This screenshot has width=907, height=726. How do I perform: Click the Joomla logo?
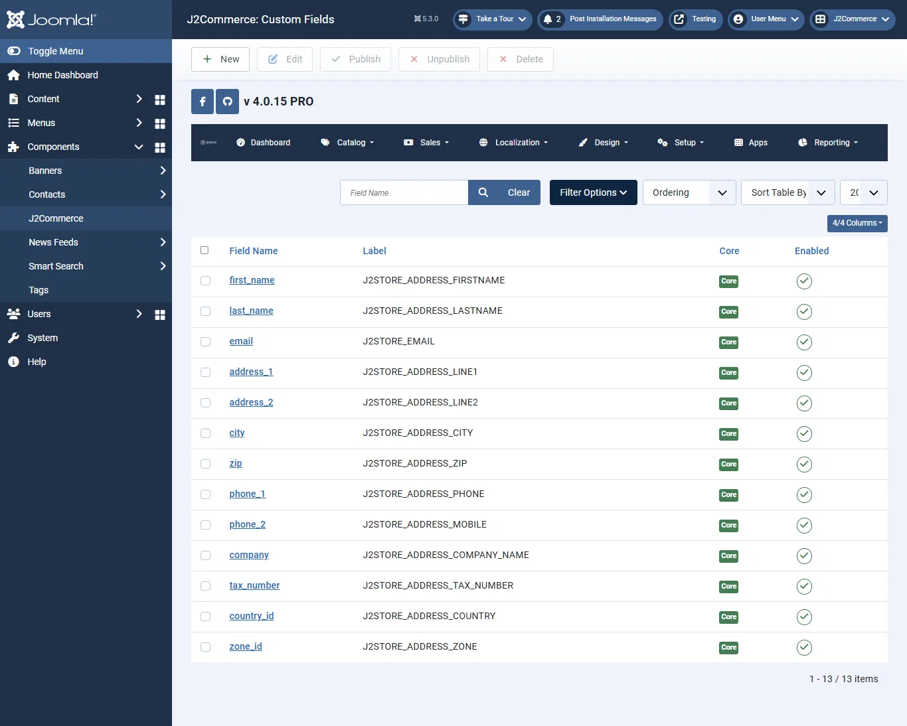click(52, 19)
